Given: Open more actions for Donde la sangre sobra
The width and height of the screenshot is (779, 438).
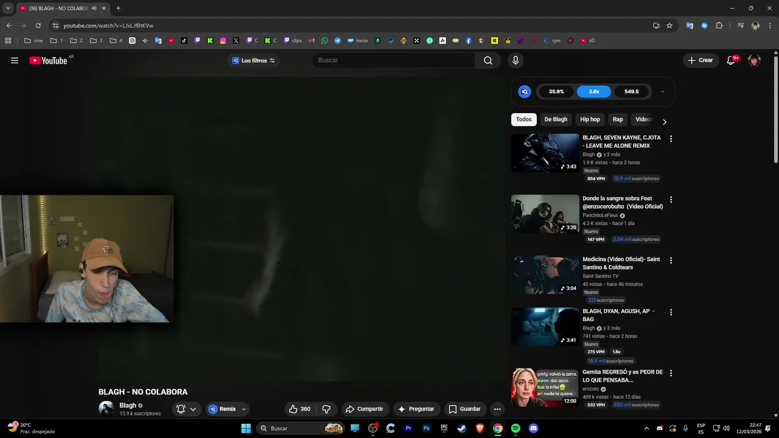Looking at the screenshot, I should [x=671, y=200].
